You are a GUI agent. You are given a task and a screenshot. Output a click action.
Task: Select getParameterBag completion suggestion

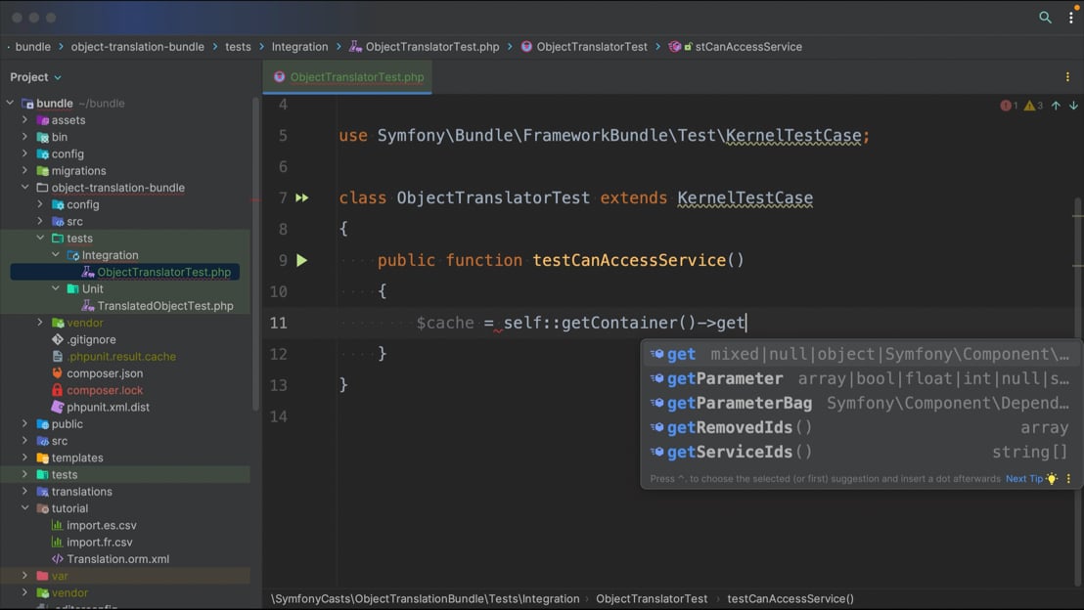click(859, 403)
